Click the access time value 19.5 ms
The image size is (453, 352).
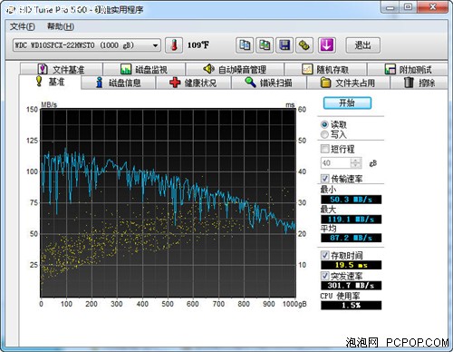coord(351,265)
